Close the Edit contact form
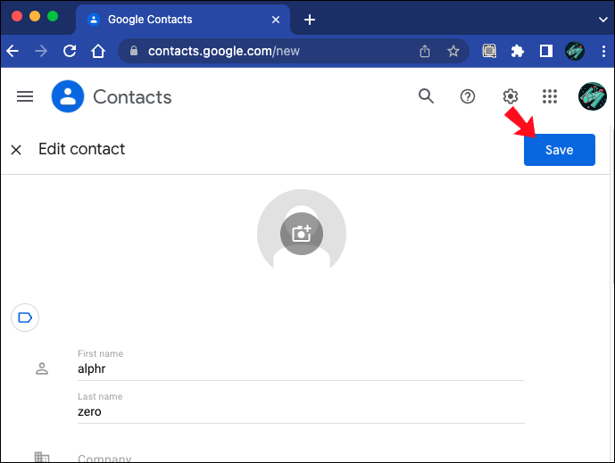615x463 pixels. 16,150
